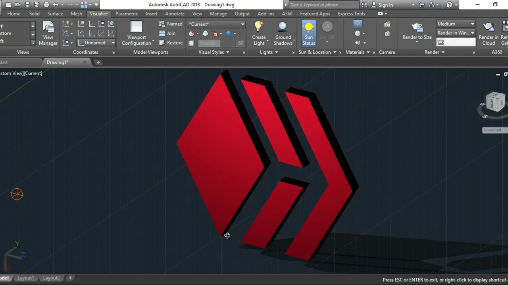
Task: Open the Render in Window dropdown
Action: (x=456, y=33)
